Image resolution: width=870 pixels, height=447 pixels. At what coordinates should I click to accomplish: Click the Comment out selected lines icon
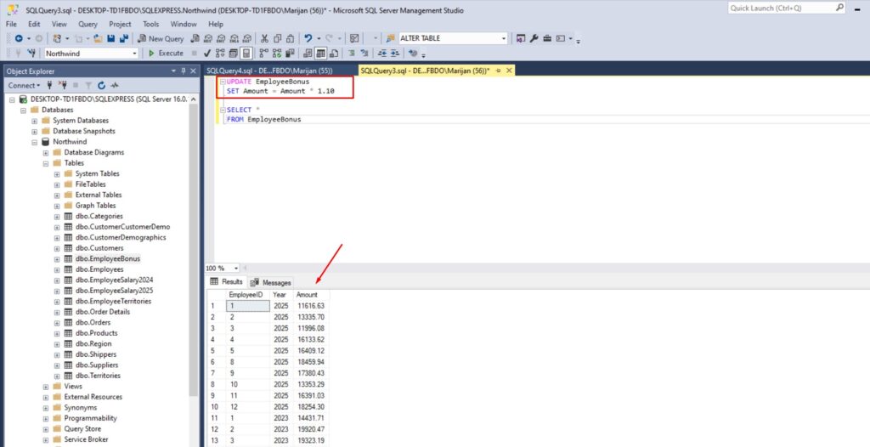coord(352,54)
